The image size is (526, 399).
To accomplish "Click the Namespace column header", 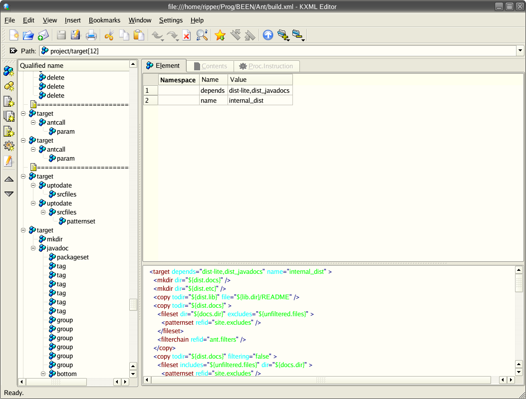I will (178, 80).
